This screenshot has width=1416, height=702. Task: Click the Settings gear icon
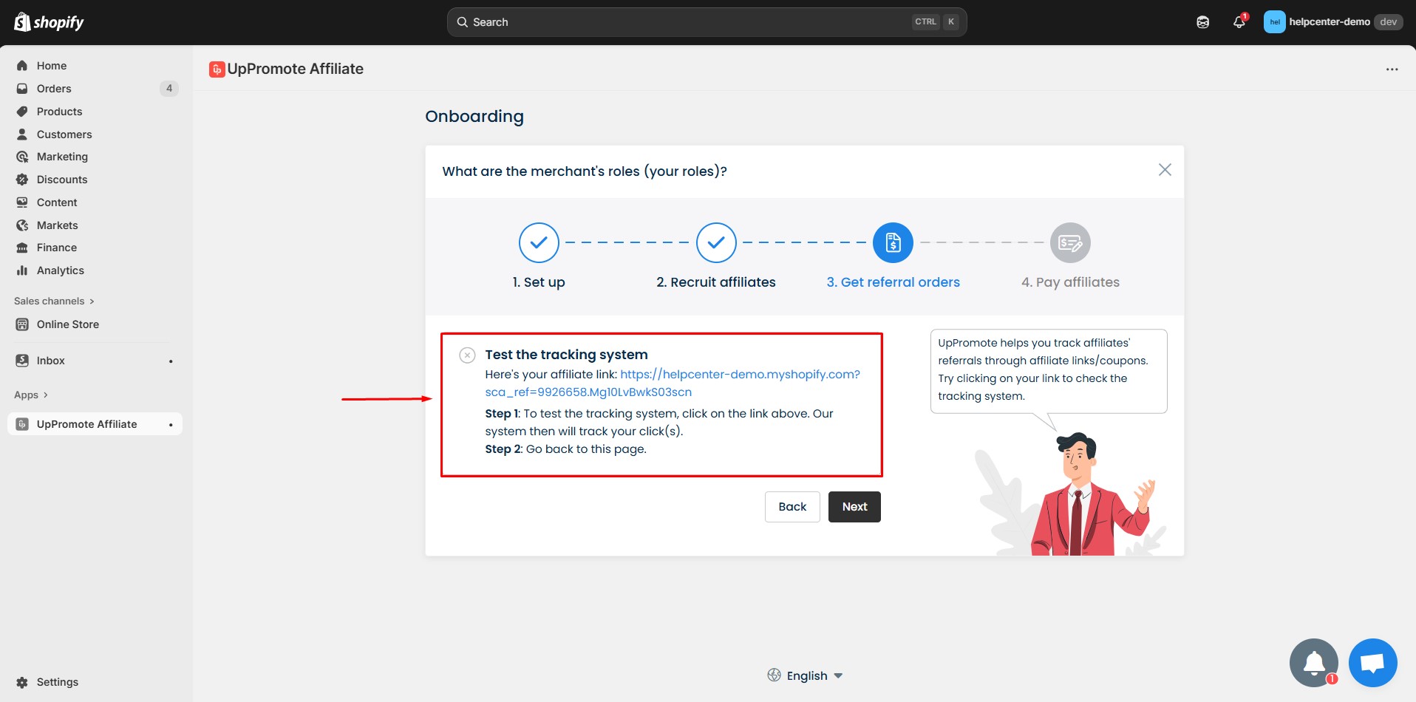pyautogui.click(x=22, y=682)
